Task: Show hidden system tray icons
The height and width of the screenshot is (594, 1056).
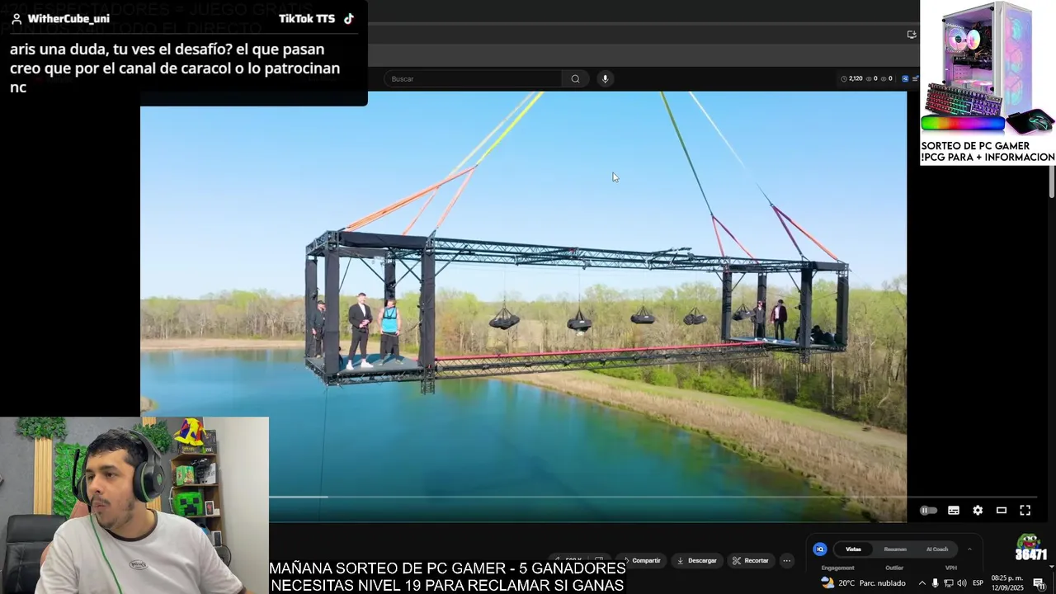Action: [922, 583]
